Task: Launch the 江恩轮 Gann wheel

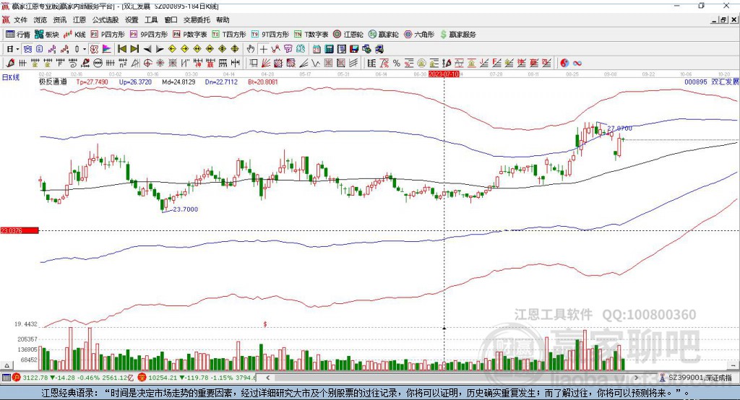Action: (348, 35)
